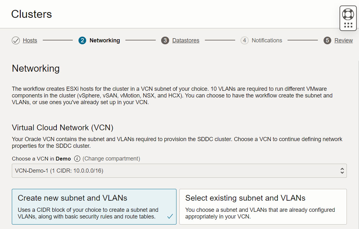
Task: Click checkmark on Create new subnet card
Action: 170,216
